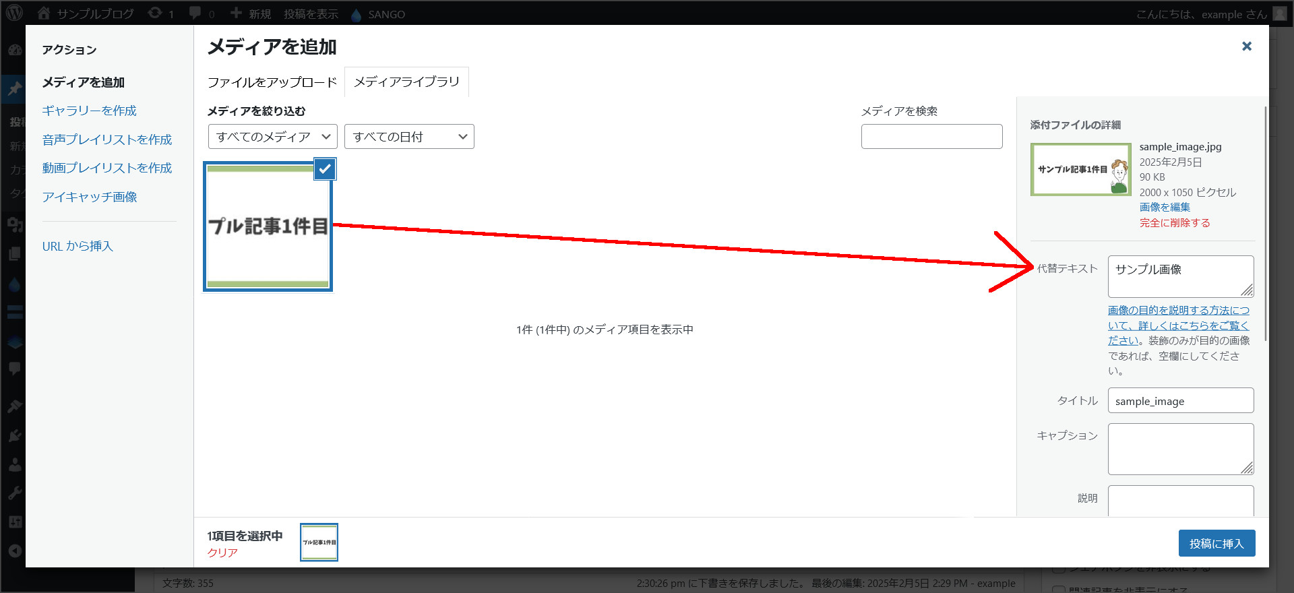Close the media dialog with X
The height and width of the screenshot is (593, 1294).
point(1246,46)
